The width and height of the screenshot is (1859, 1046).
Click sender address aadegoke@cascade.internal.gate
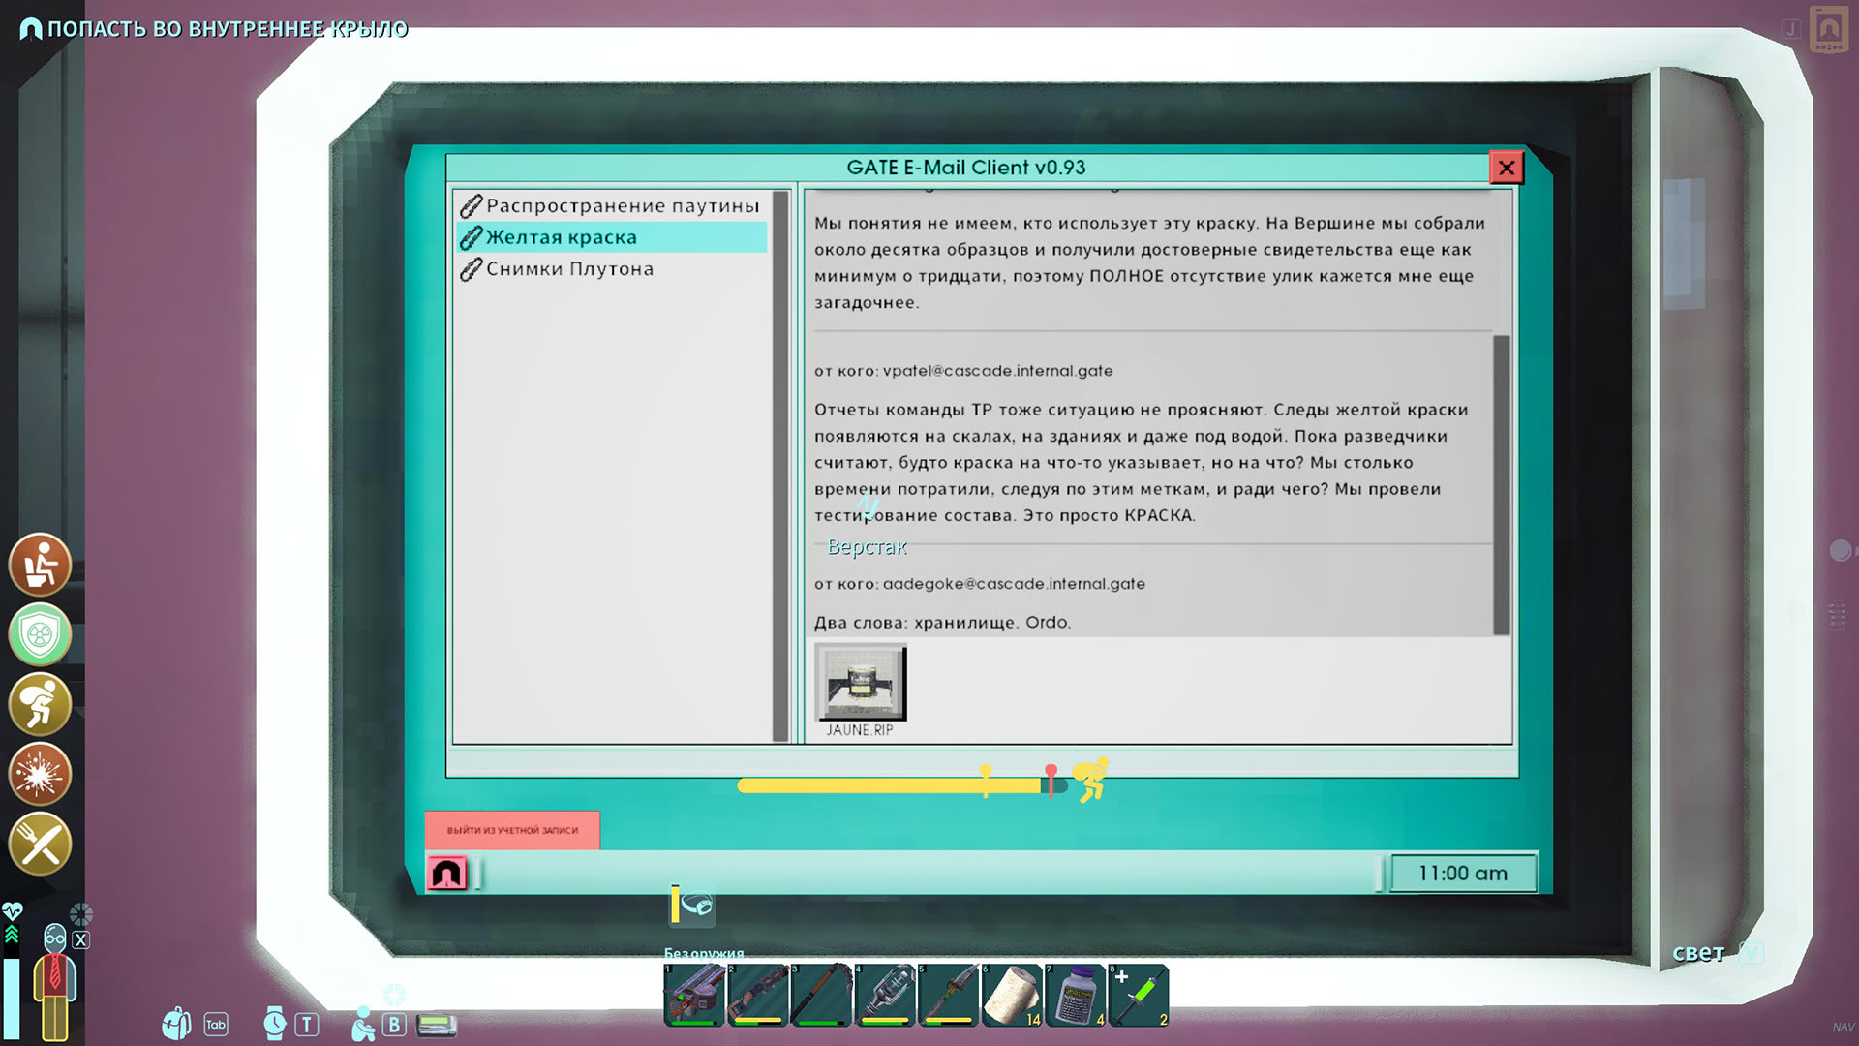pos(1014,584)
